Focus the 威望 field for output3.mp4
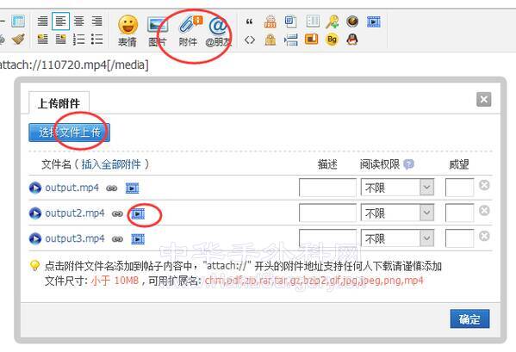Image resolution: width=516 pixels, height=352 pixels. 459,238
